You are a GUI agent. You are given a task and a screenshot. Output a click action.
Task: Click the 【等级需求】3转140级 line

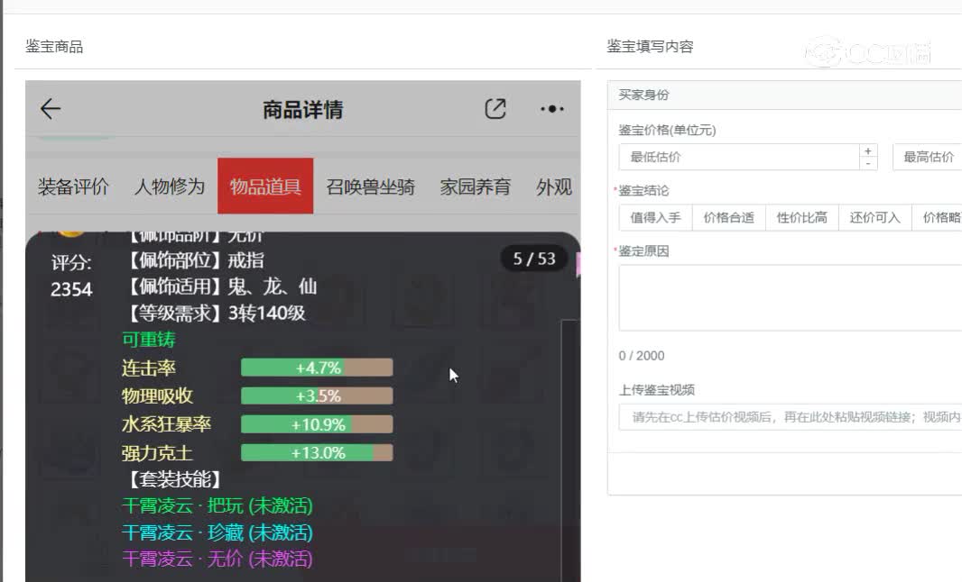tap(216, 313)
